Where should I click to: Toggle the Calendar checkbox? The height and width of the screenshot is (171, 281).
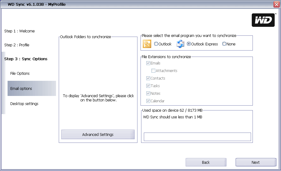point(148,101)
